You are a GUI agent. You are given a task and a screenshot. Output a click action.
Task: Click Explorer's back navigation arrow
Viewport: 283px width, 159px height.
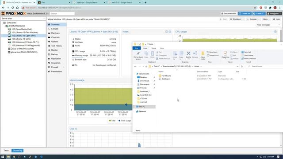[x=135, y=66]
